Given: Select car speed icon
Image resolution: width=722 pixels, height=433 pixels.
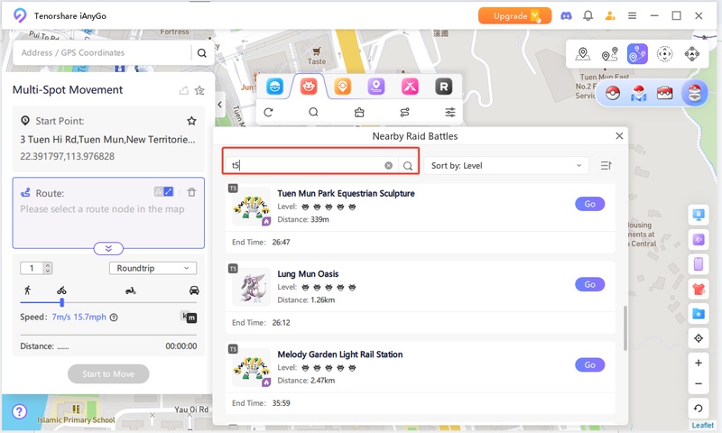Looking at the screenshot, I should tap(194, 290).
